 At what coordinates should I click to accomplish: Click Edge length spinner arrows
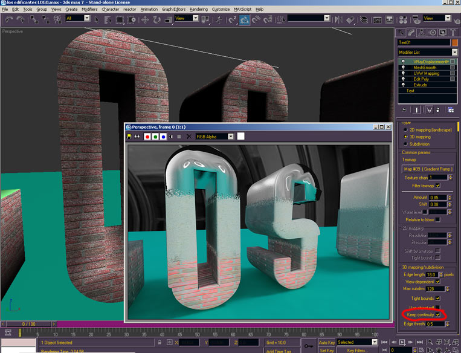point(440,275)
